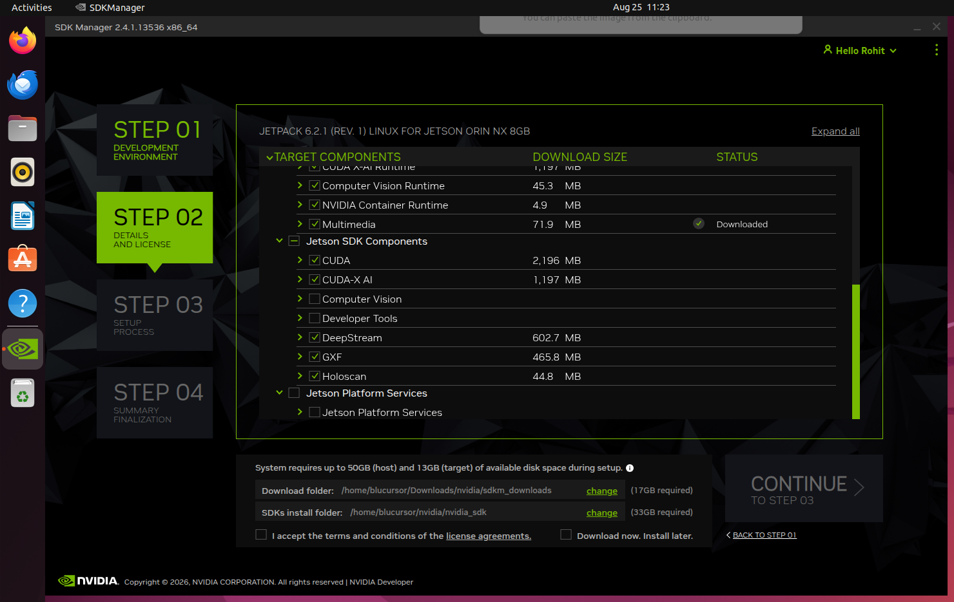Change the download folder path
The height and width of the screenshot is (602, 954).
tap(602, 491)
